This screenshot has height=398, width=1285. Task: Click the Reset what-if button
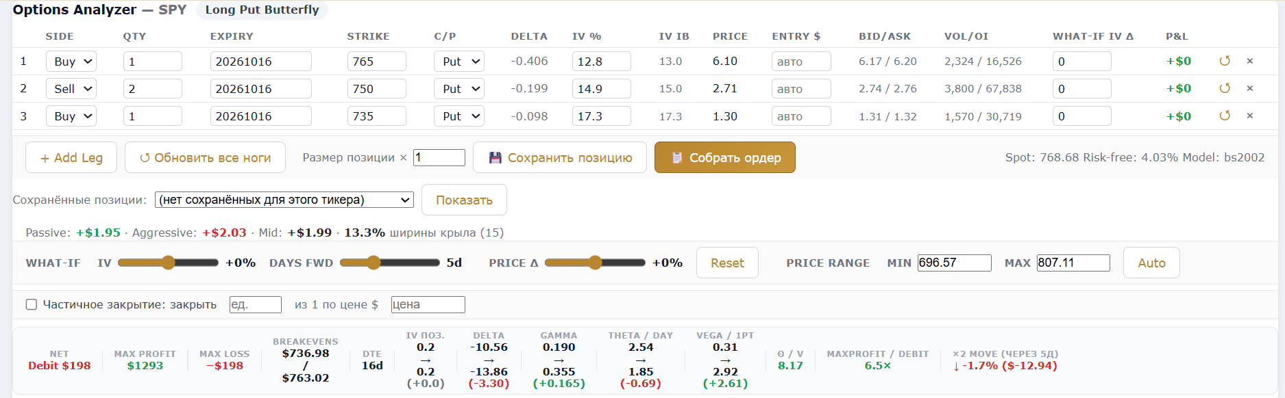point(727,263)
